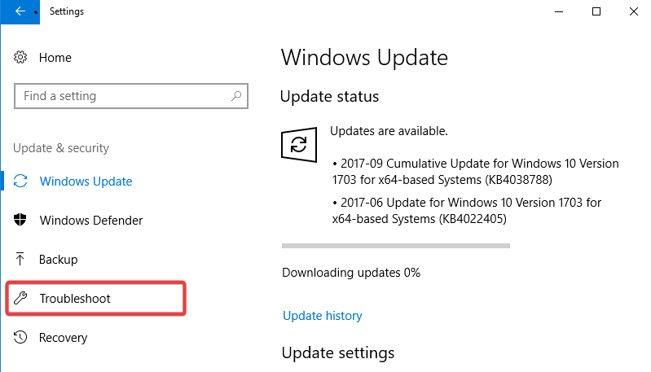Click the Windows Defender shield icon
651x372 pixels.
[20, 220]
